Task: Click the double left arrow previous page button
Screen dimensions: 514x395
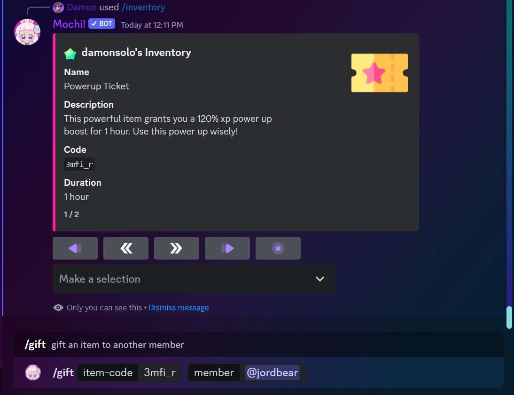Action: pos(126,248)
